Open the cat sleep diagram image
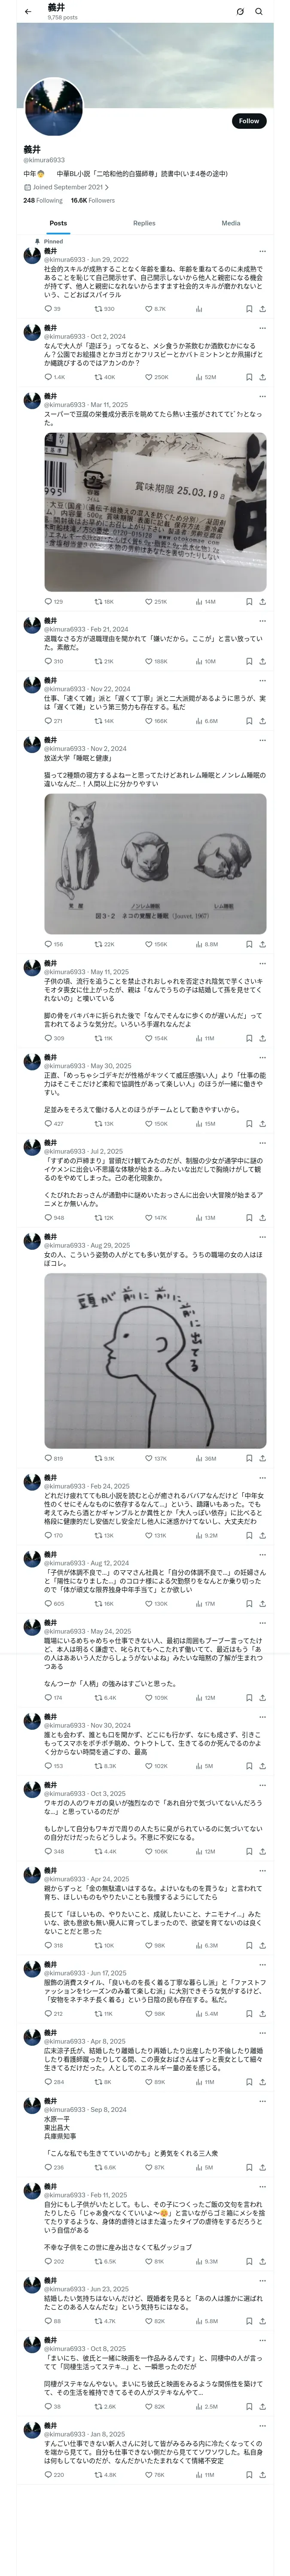Image resolution: width=290 pixels, height=2576 pixels. (x=155, y=864)
